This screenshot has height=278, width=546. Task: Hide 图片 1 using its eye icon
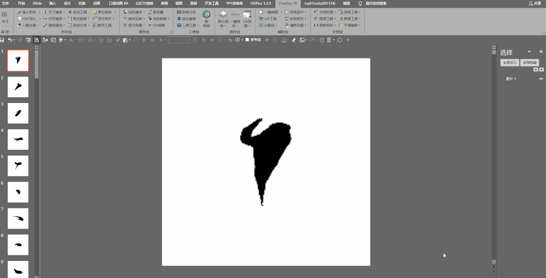coord(541,79)
